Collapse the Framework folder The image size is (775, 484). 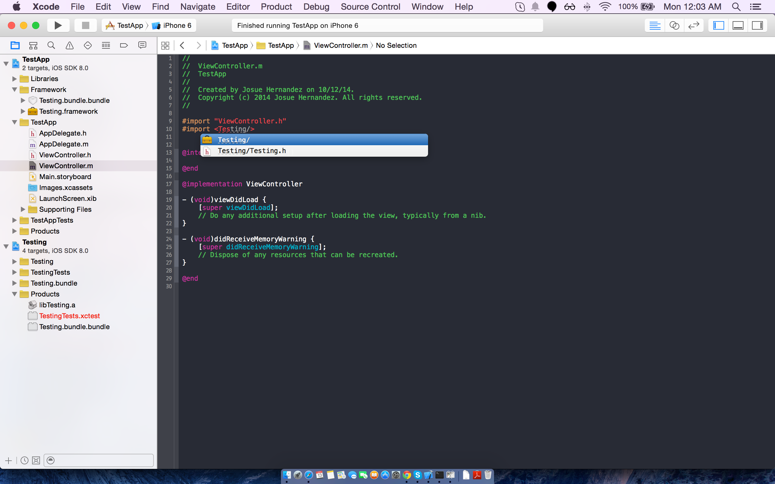15,90
